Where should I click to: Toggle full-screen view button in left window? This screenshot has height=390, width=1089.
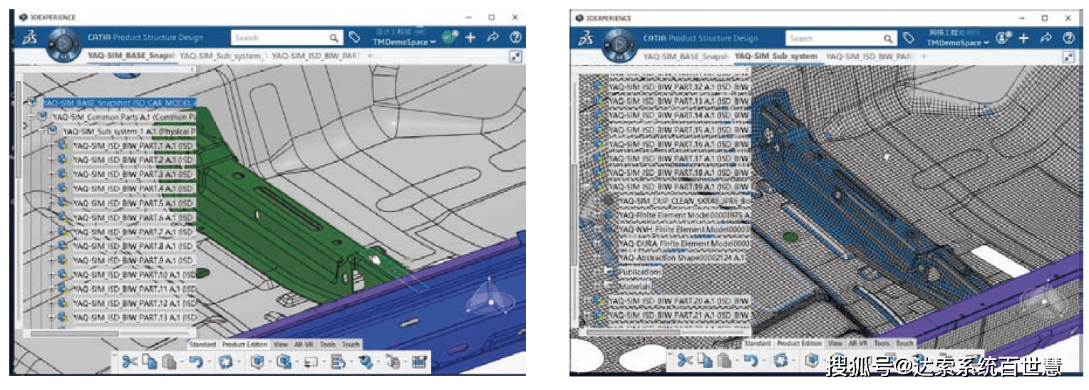tap(515, 58)
